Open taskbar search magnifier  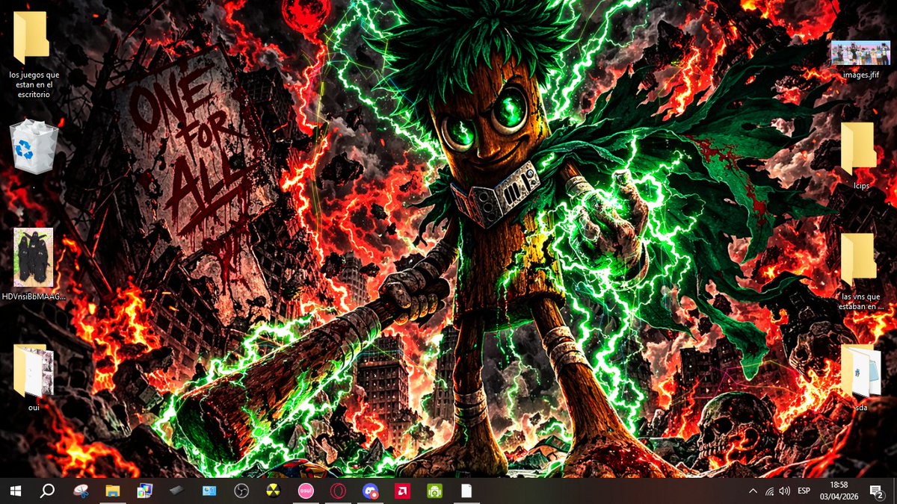point(47,491)
